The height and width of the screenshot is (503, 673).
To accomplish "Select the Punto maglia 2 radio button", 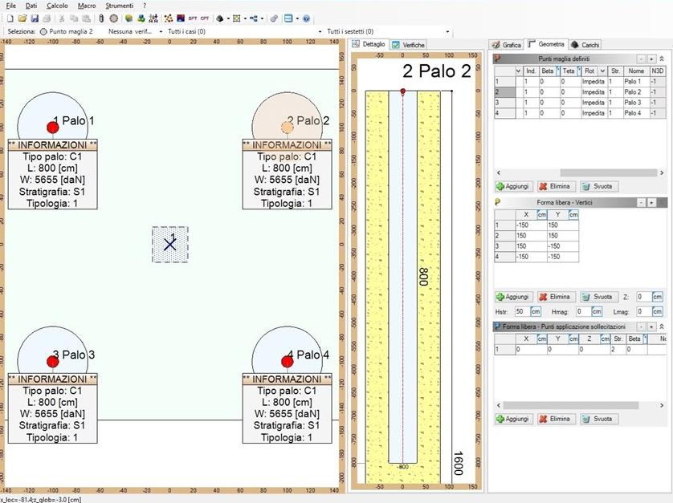I will click(43, 30).
